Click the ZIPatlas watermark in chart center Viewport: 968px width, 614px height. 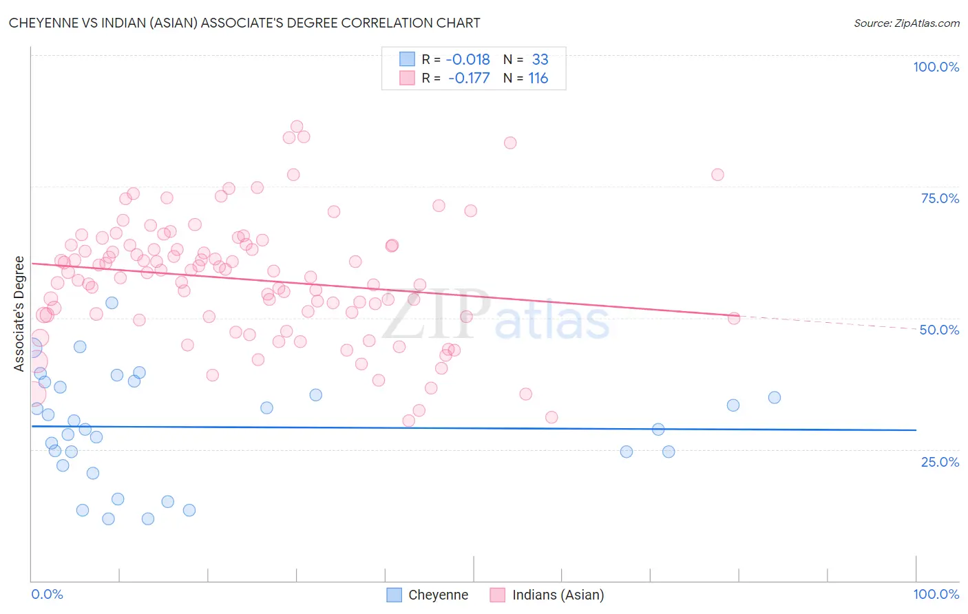click(x=496, y=315)
